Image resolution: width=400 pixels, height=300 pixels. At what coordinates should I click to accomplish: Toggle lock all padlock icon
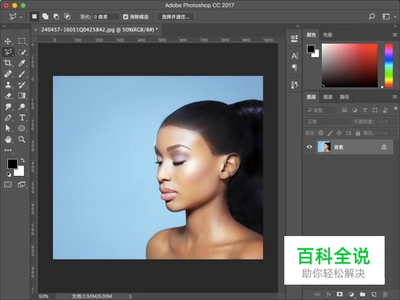click(x=358, y=133)
